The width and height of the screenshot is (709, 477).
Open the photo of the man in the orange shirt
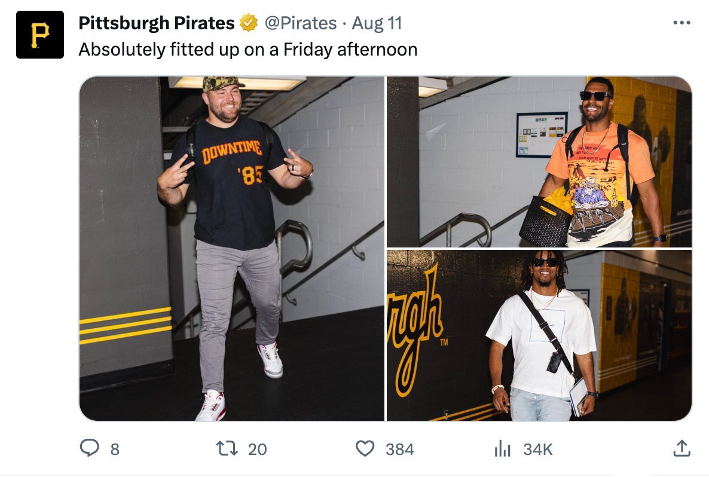[539, 161]
